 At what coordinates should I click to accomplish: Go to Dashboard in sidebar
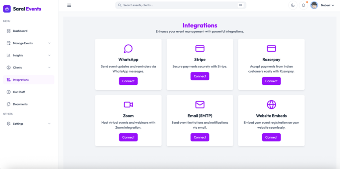coord(20,31)
